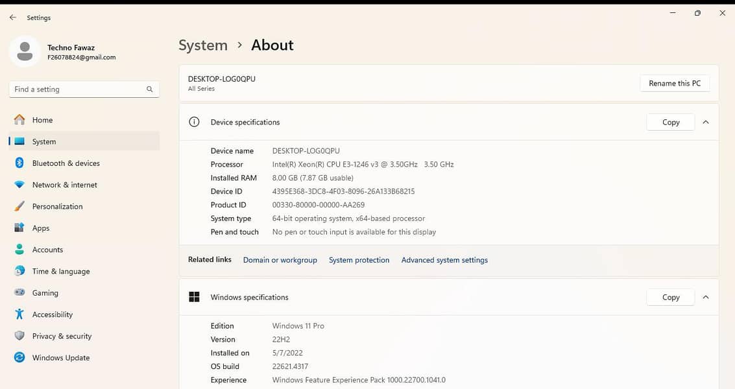
Task: Click the Windows Update sync icon
Action: (19, 357)
